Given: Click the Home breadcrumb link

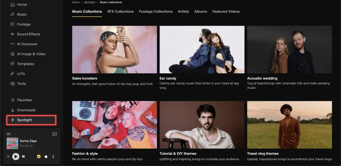Looking at the screenshot, I should (x=76, y=2).
